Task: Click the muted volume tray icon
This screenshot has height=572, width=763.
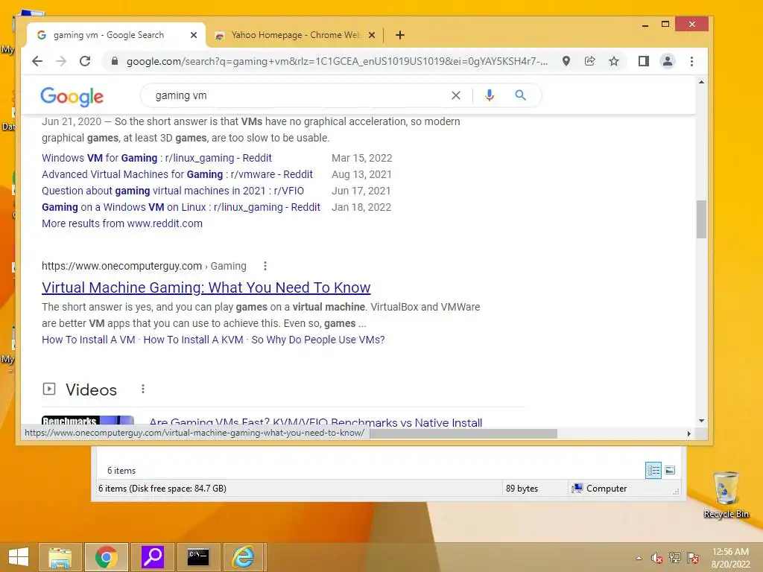Action: click(x=657, y=558)
